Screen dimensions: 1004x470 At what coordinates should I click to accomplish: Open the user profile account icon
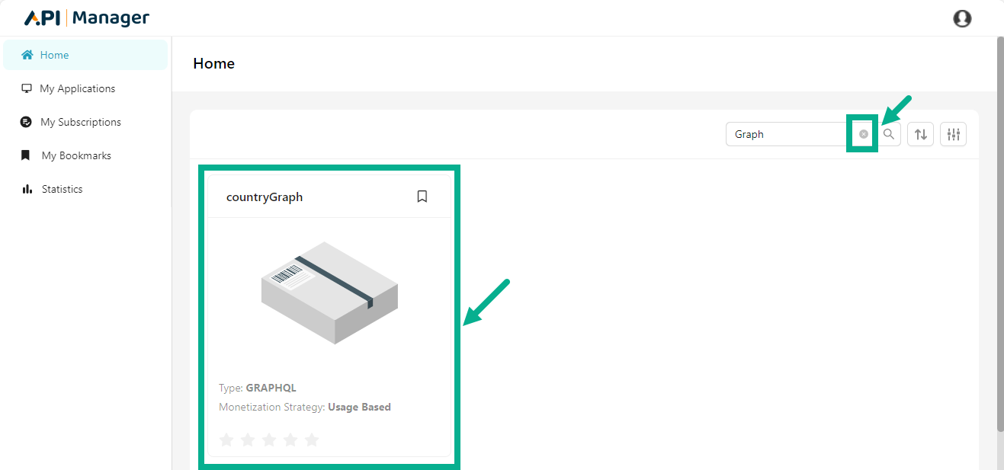tap(962, 18)
